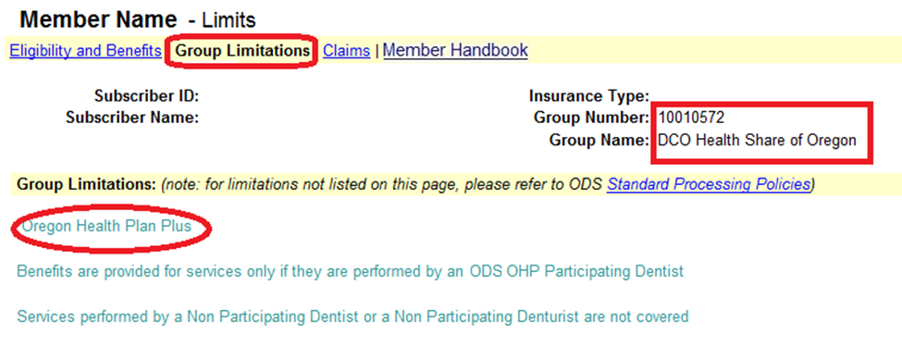Go to the Claims link
Screen dimensions: 902x347
tap(346, 51)
